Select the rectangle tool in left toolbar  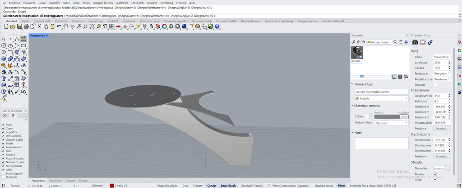23,45
